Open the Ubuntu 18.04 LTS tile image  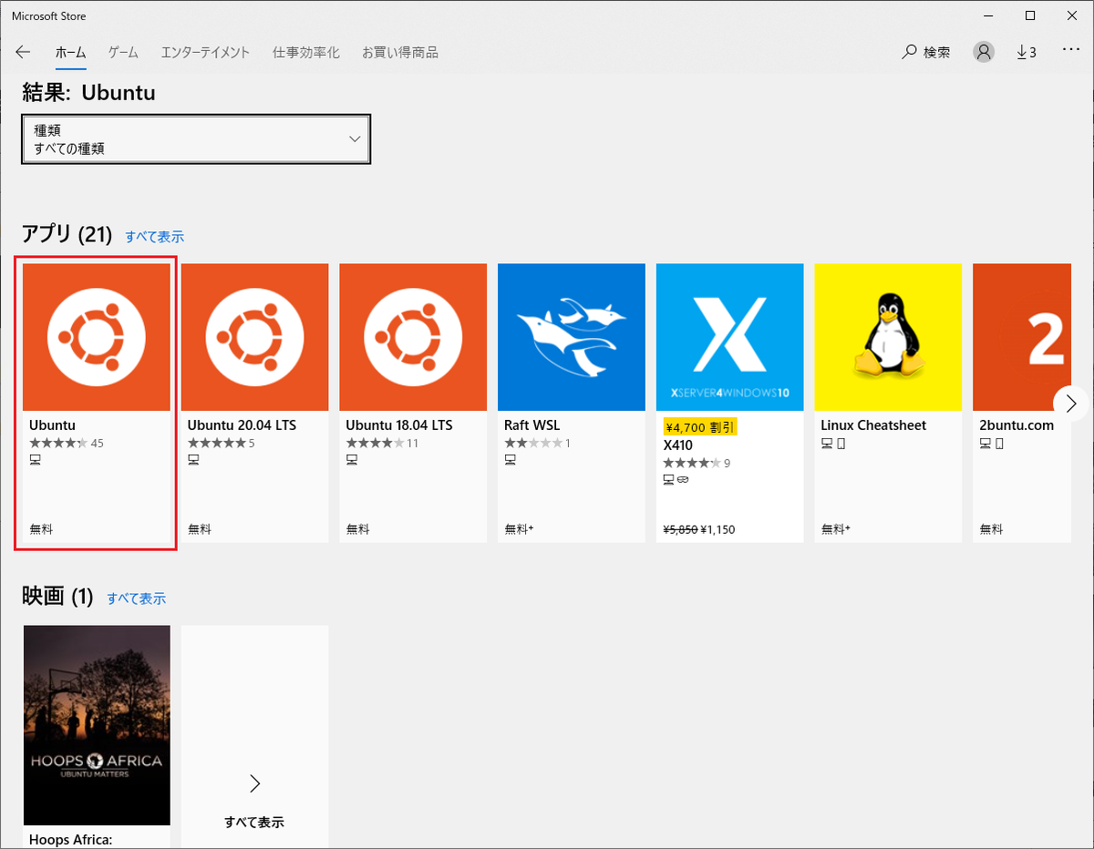pos(413,337)
